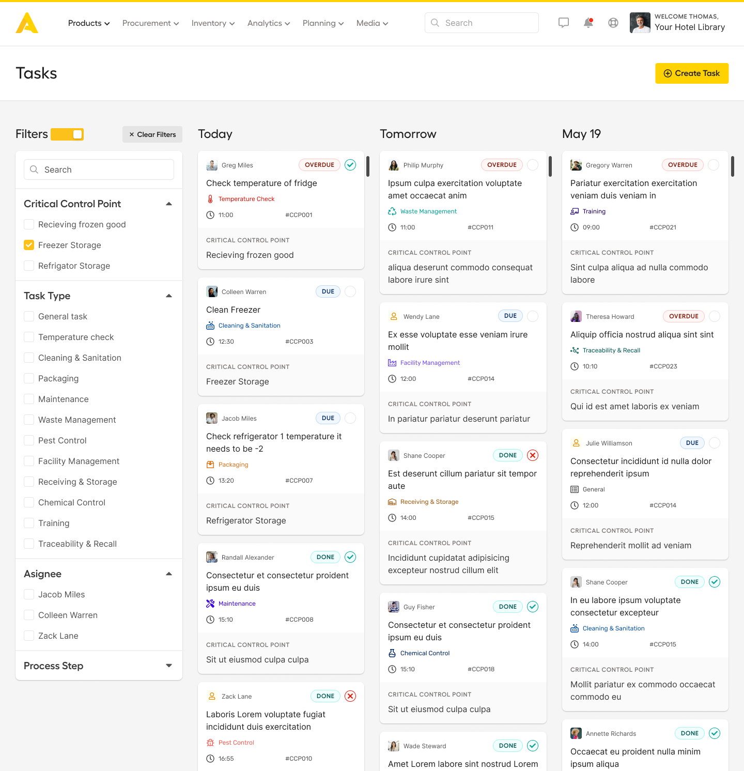Viewport: 744px width, 771px height.
Task: Click the yellow company logo in top left
Action: (26, 23)
